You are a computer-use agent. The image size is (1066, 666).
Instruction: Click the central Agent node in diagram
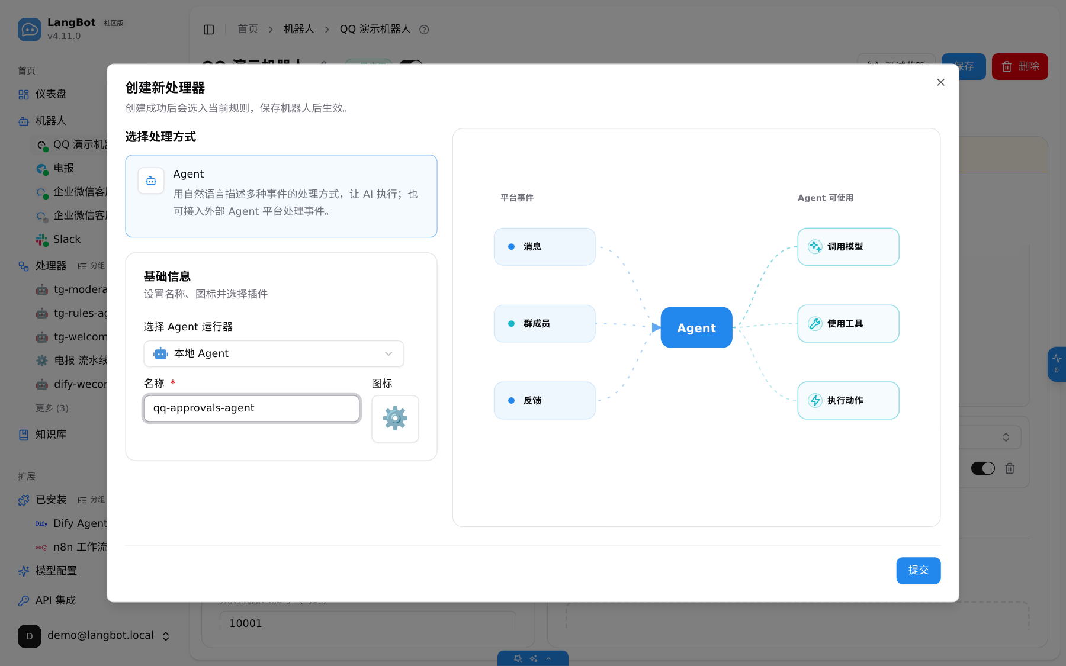tap(696, 327)
